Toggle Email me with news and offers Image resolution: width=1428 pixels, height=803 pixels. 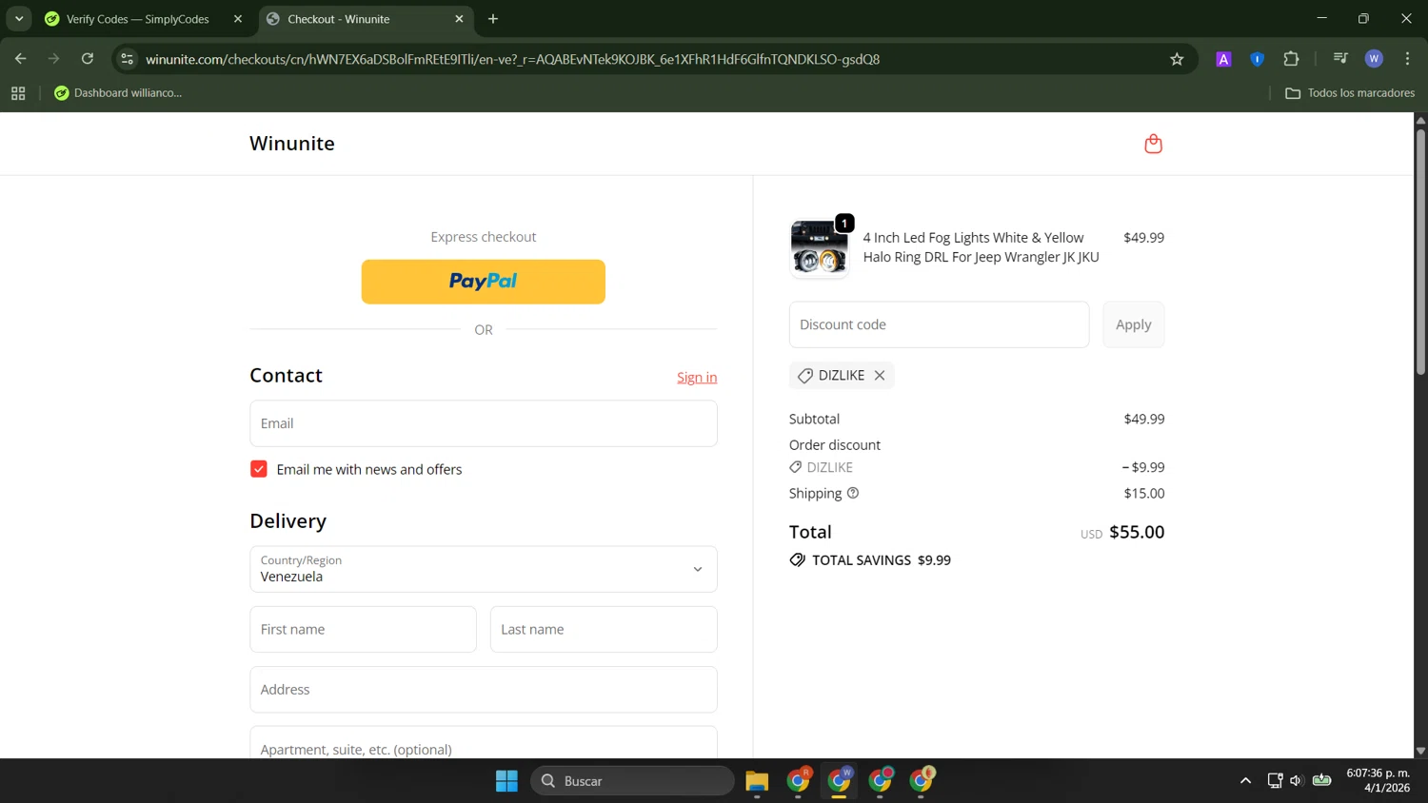point(259,469)
